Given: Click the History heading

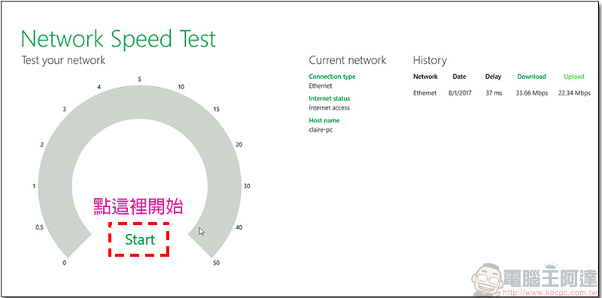Looking at the screenshot, I should point(430,60).
